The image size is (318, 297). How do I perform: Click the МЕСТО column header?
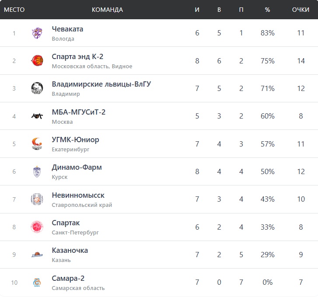point(14,10)
